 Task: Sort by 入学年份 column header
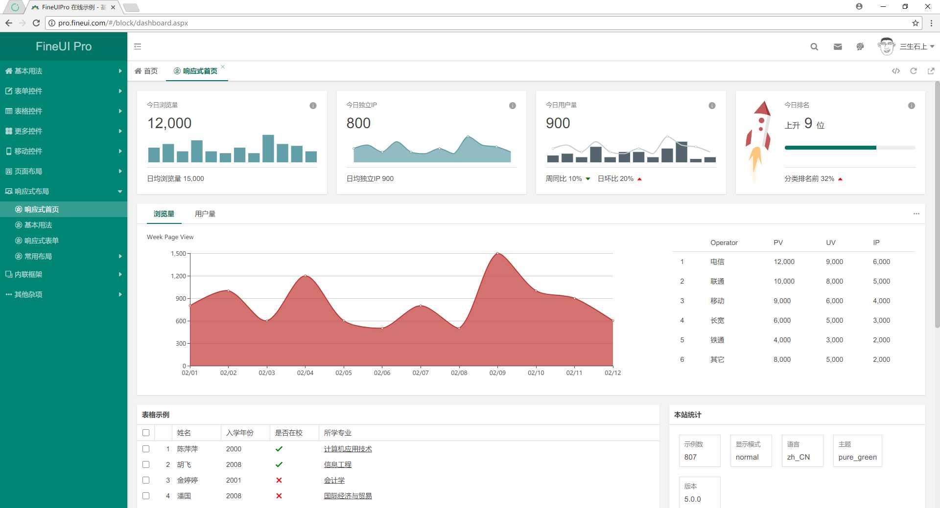pos(245,433)
